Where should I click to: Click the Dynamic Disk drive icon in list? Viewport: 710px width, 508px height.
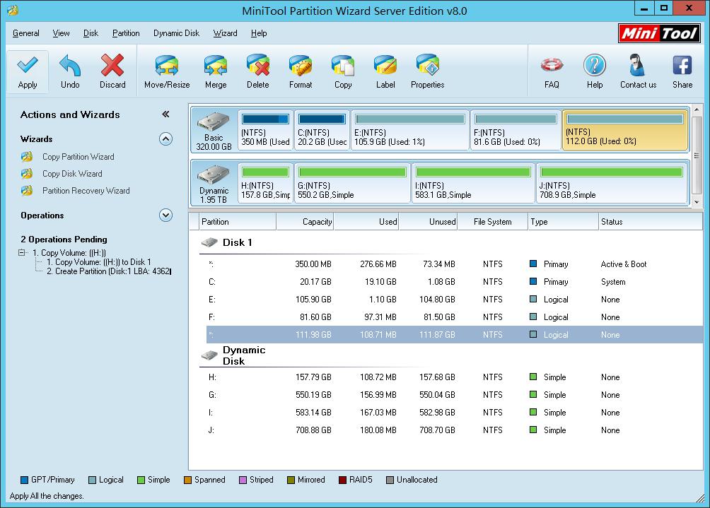(209, 355)
